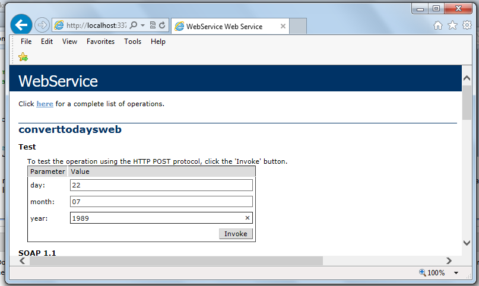Image resolution: width=479 pixels, height=286 pixels.
Task: Open the File menu
Action: point(26,42)
